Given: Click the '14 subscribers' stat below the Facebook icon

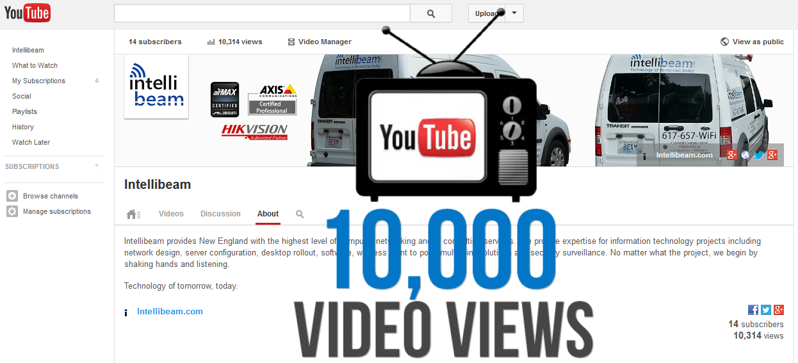Looking at the screenshot, I should click(756, 325).
